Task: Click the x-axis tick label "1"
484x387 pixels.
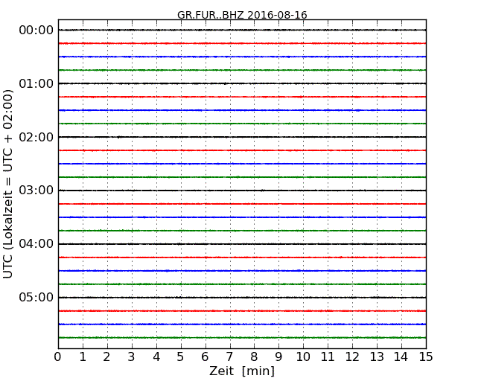Action: [x=83, y=357]
